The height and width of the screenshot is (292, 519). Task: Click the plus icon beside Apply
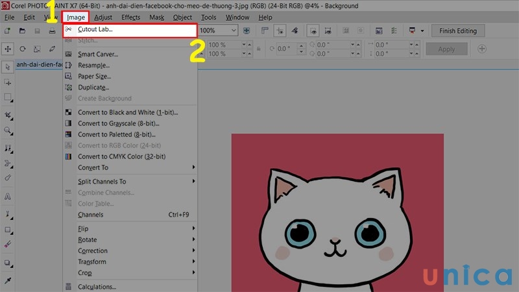tap(482, 49)
